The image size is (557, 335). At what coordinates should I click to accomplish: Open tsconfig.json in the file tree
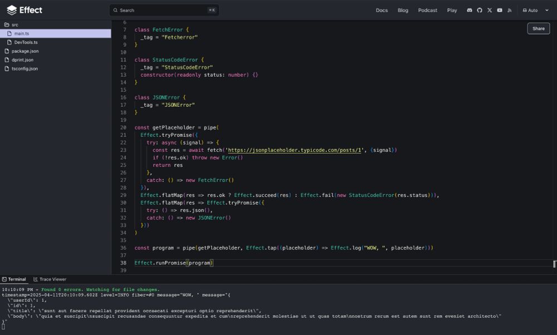tap(55, 68)
